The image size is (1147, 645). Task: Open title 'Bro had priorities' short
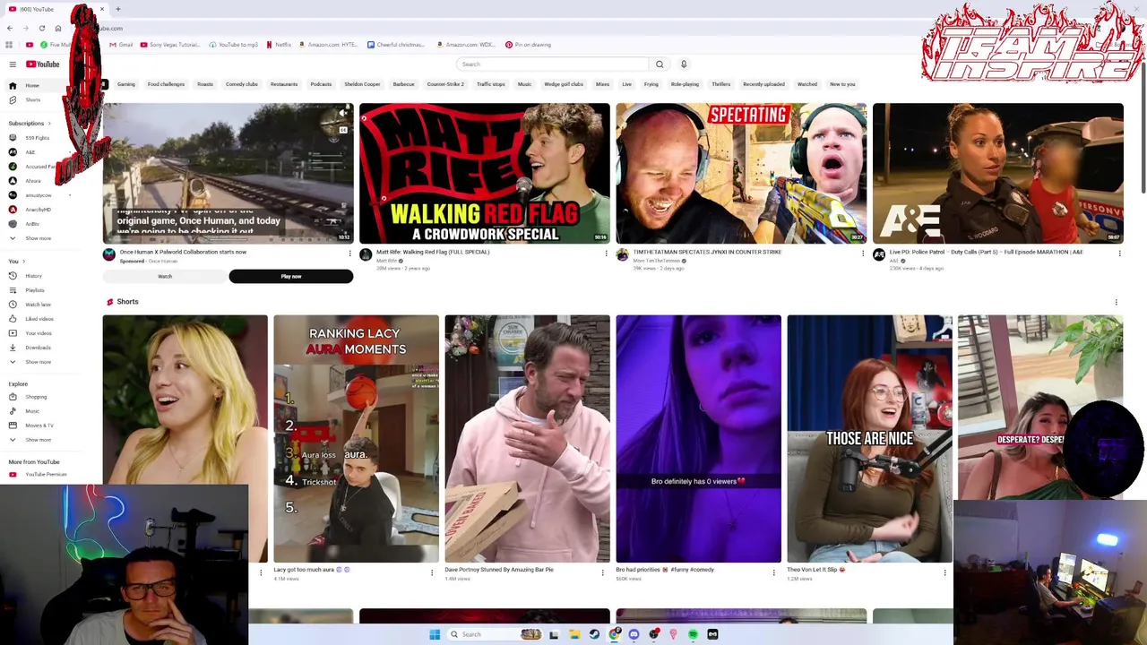point(665,570)
